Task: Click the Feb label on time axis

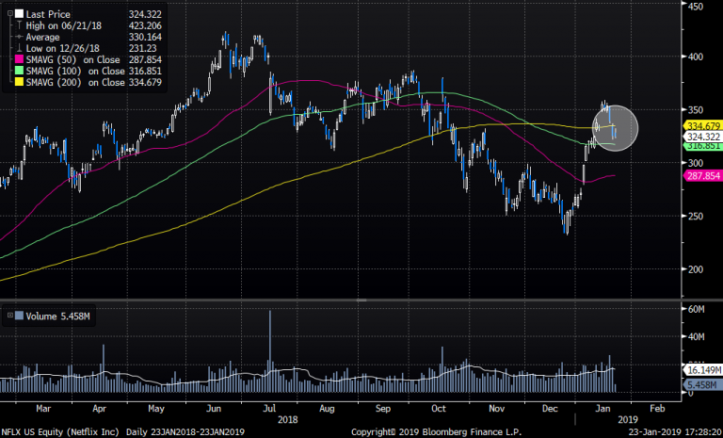Action: [657, 409]
